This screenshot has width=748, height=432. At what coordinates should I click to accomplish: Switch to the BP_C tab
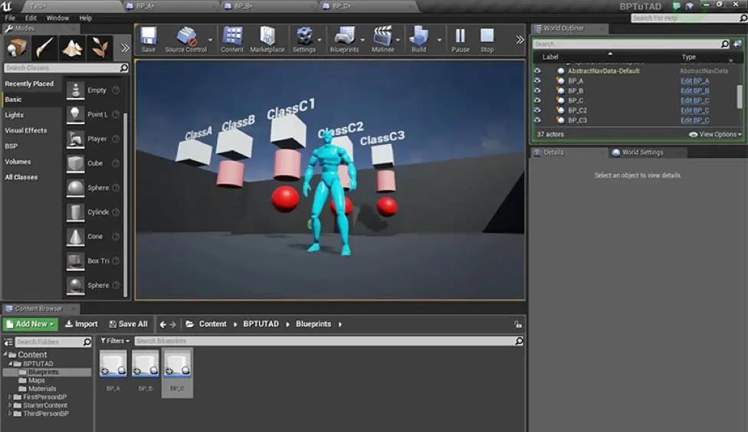click(x=365, y=5)
